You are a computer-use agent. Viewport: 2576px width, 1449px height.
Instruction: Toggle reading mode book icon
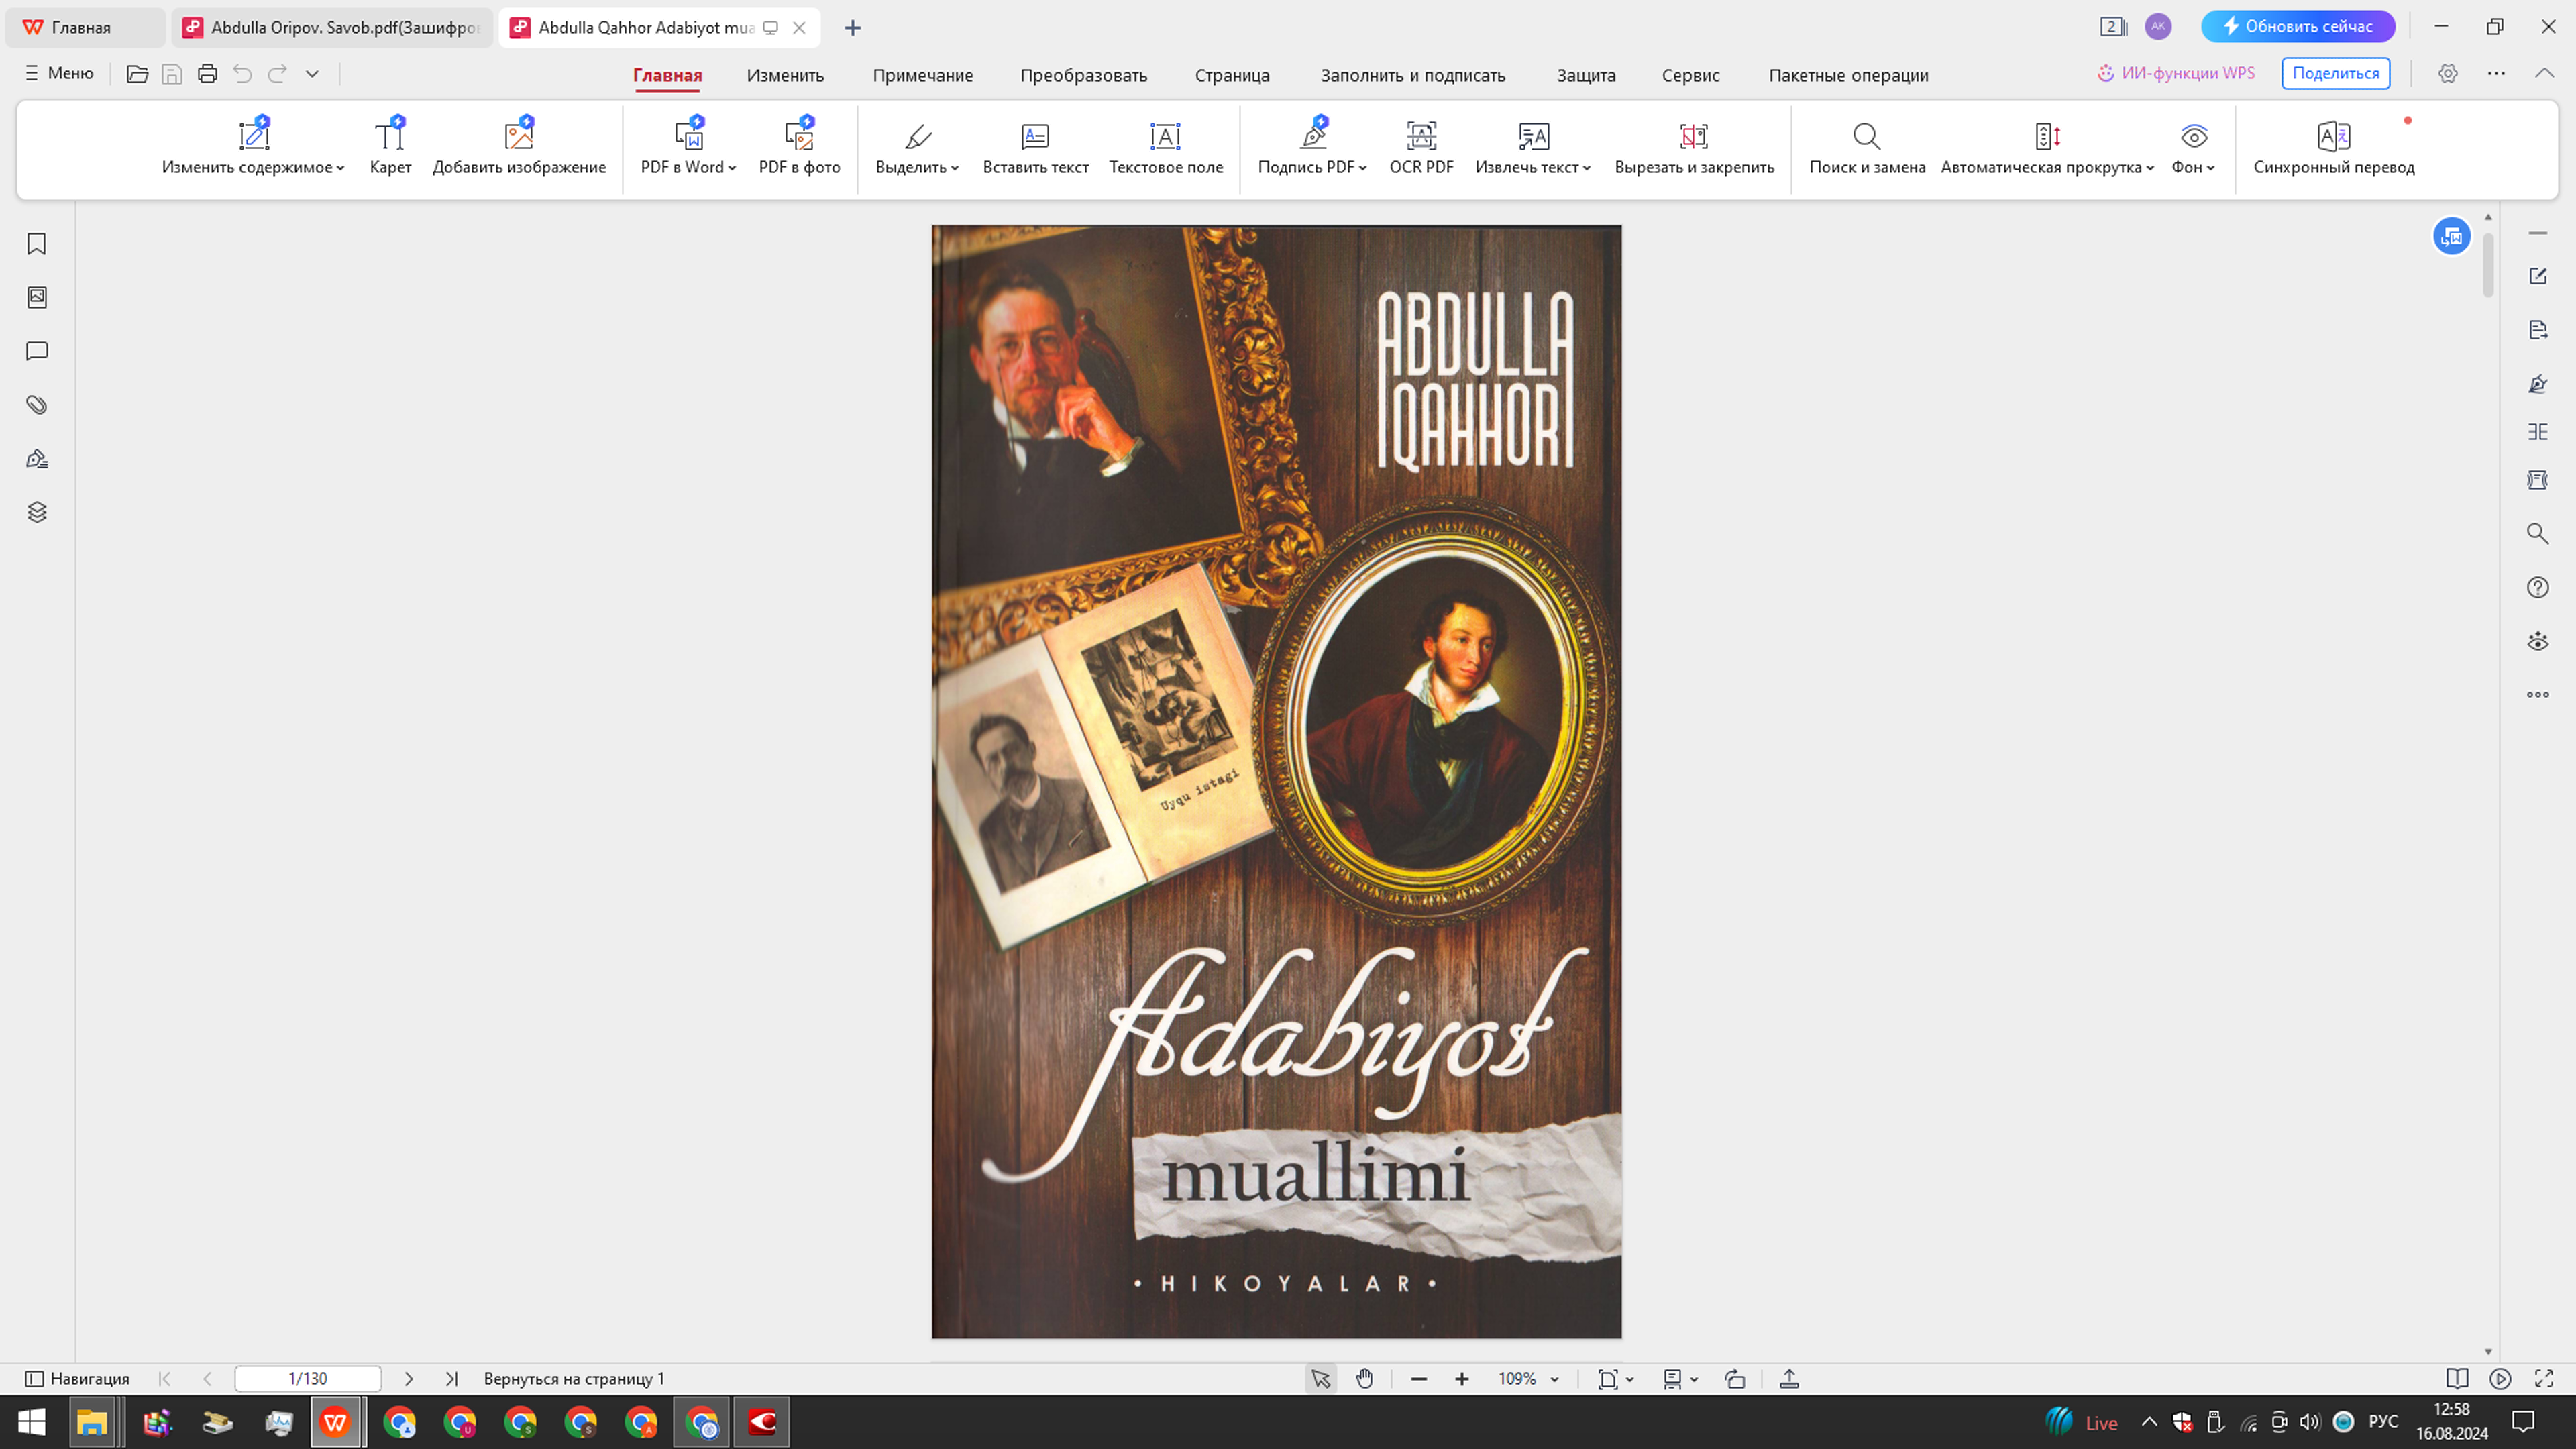pyautogui.click(x=2456, y=1378)
